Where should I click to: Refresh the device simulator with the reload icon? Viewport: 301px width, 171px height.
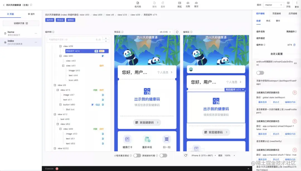pos(185,156)
